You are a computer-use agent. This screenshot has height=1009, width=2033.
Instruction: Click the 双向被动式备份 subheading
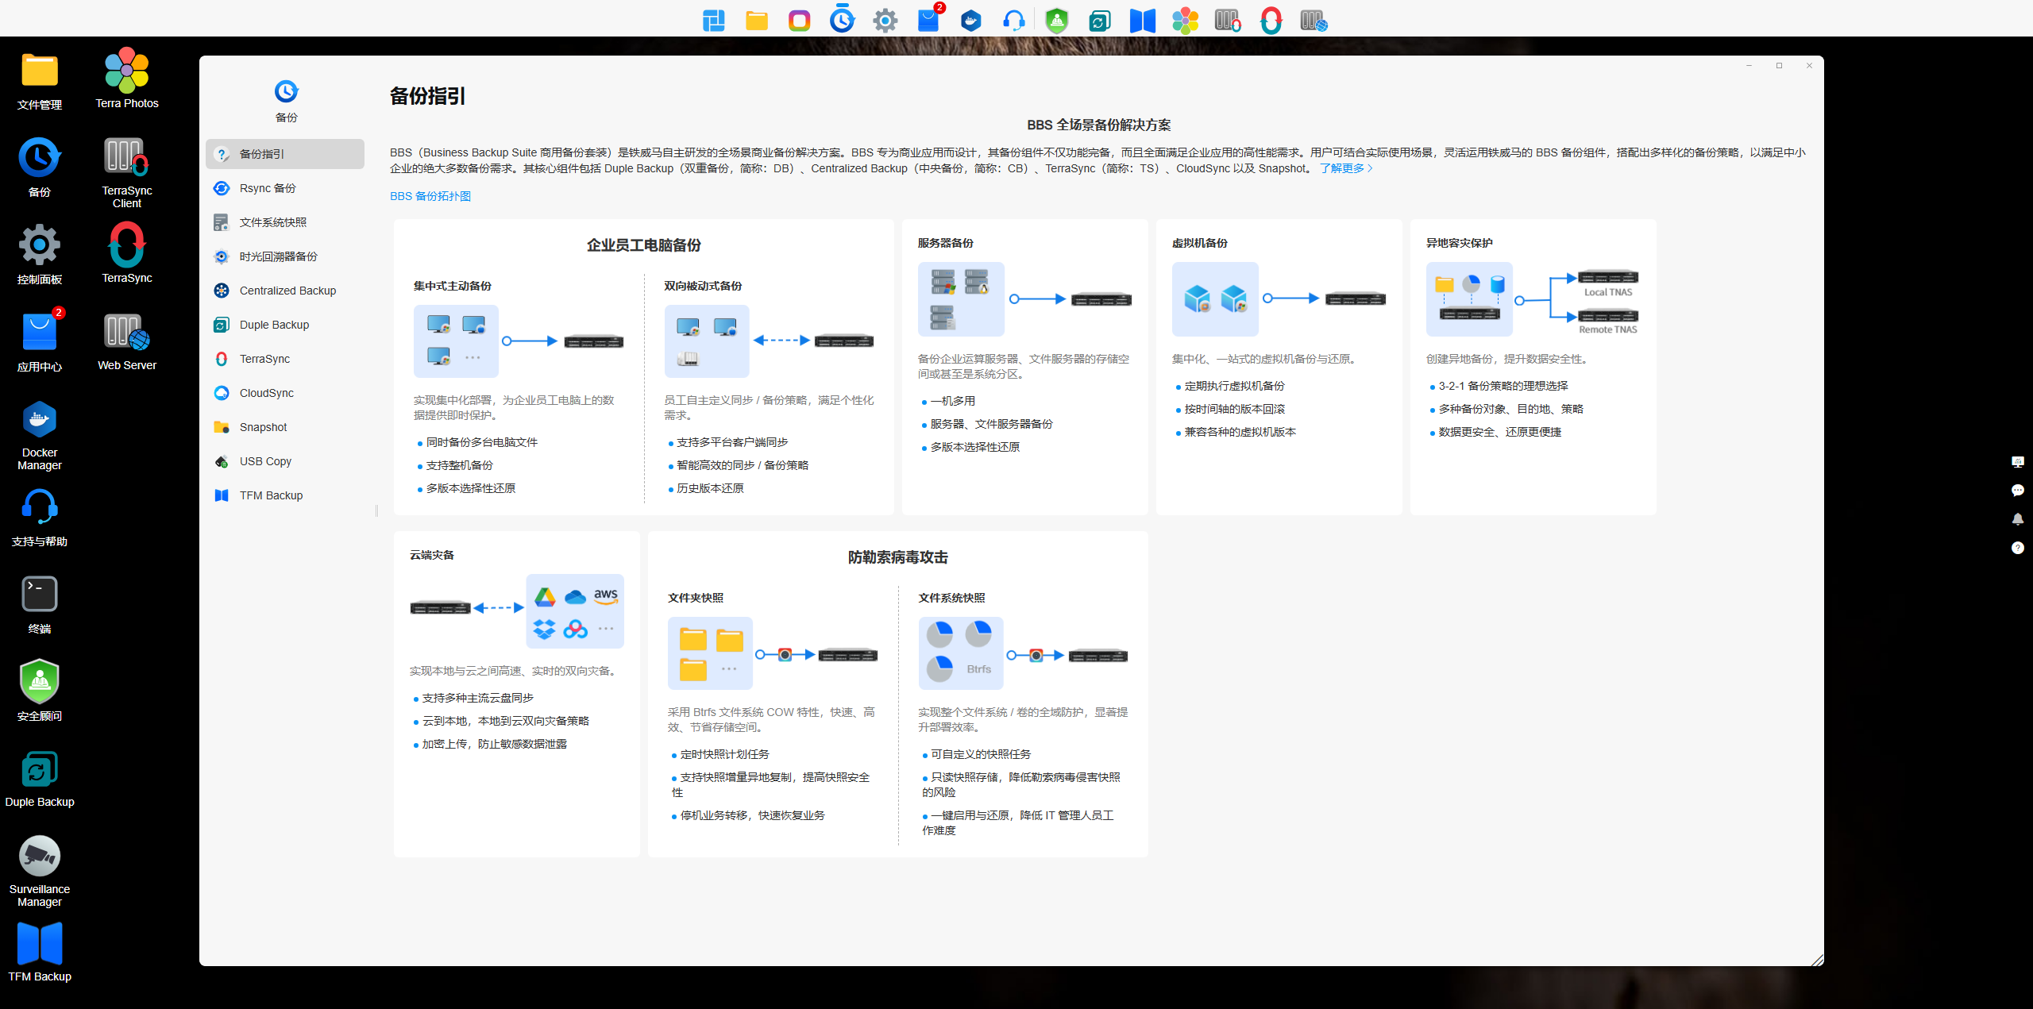point(703,286)
